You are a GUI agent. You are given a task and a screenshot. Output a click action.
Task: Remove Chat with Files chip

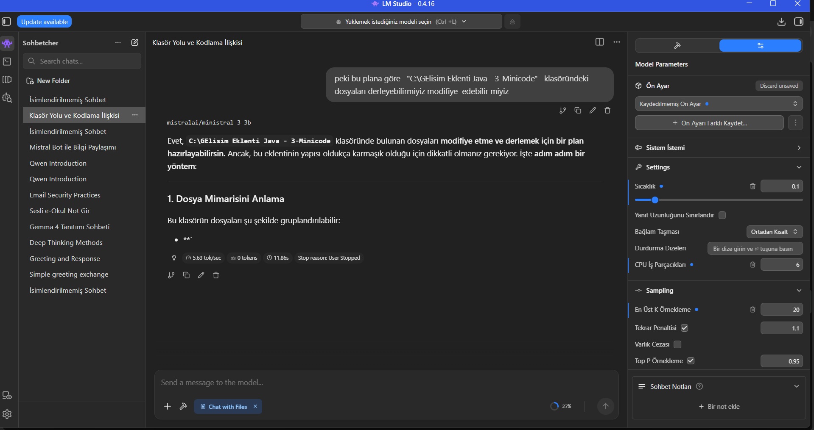[255, 406]
